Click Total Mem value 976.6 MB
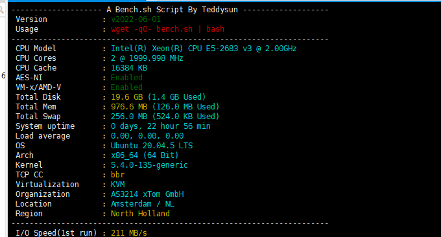 (129, 107)
